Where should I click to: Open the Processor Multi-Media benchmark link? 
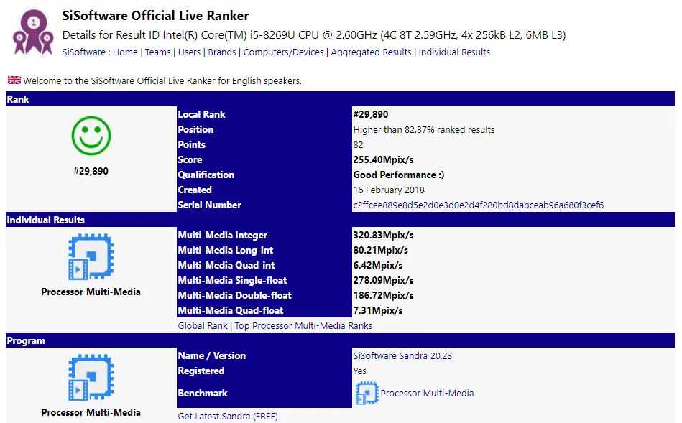pos(427,393)
